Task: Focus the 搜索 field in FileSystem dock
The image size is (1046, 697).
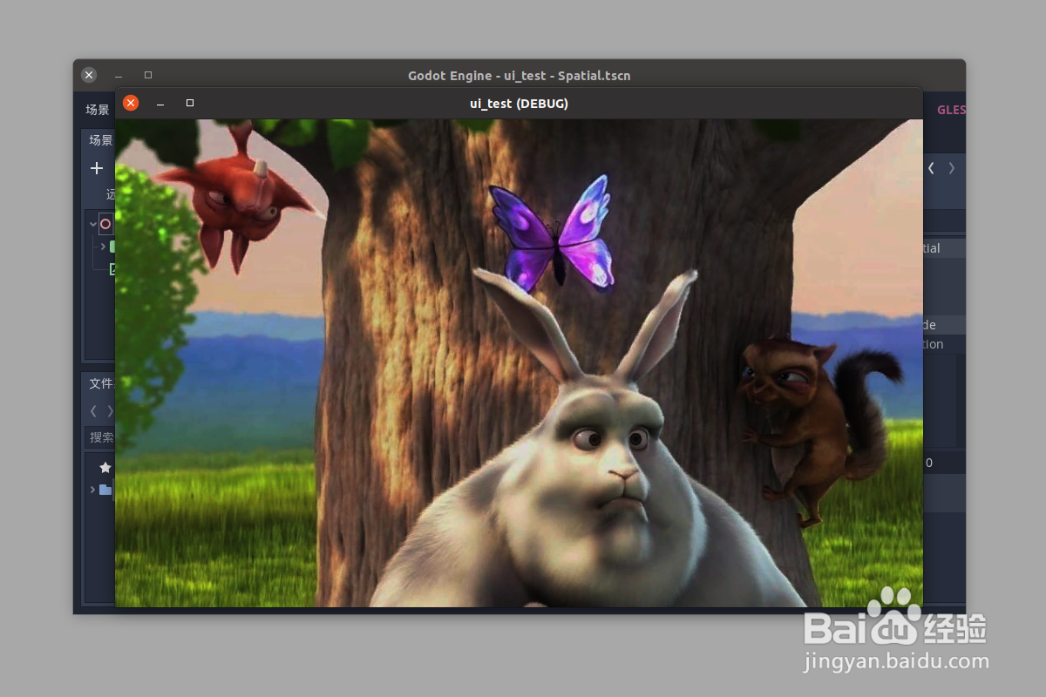Action: pos(101,437)
